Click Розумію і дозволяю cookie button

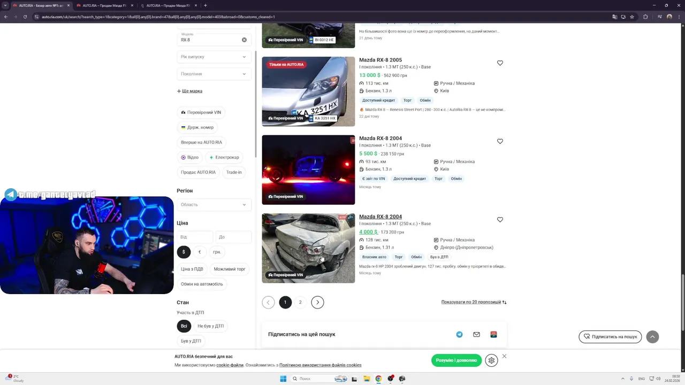(456, 360)
